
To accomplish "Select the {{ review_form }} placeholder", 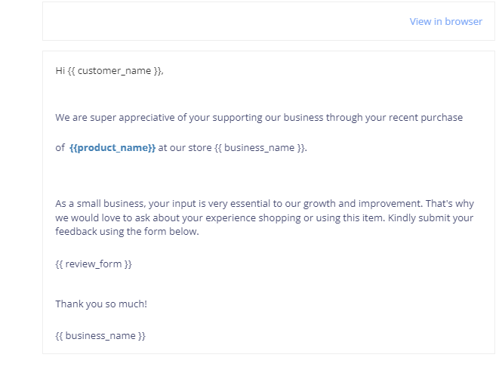I will tap(94, 264).
